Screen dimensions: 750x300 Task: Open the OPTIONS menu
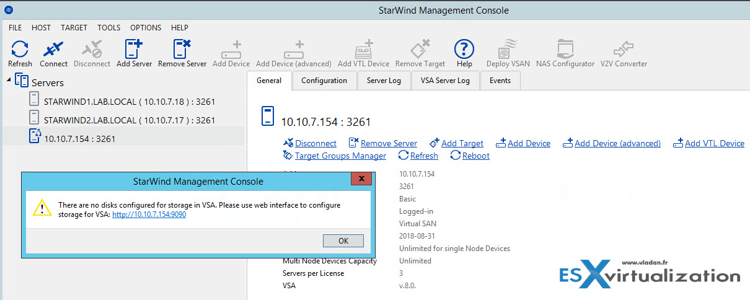click(x=146, y=28)
